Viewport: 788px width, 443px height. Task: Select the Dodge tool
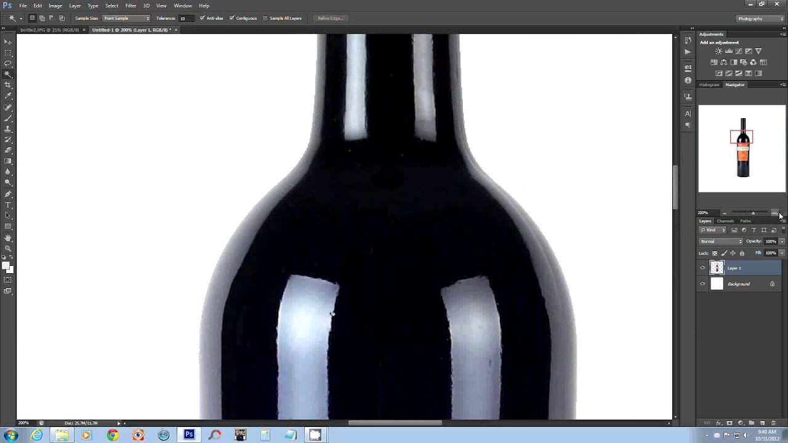pos(8,183)
